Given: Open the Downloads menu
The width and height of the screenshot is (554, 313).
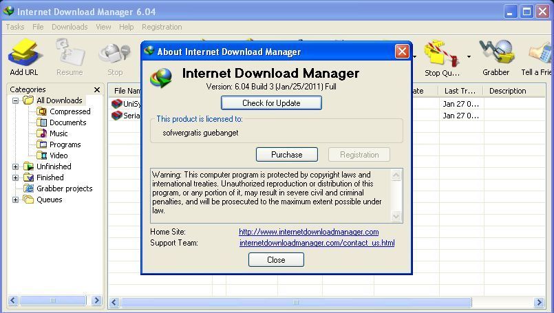Looking at the screenshot, I should click(x=70, y=27).
